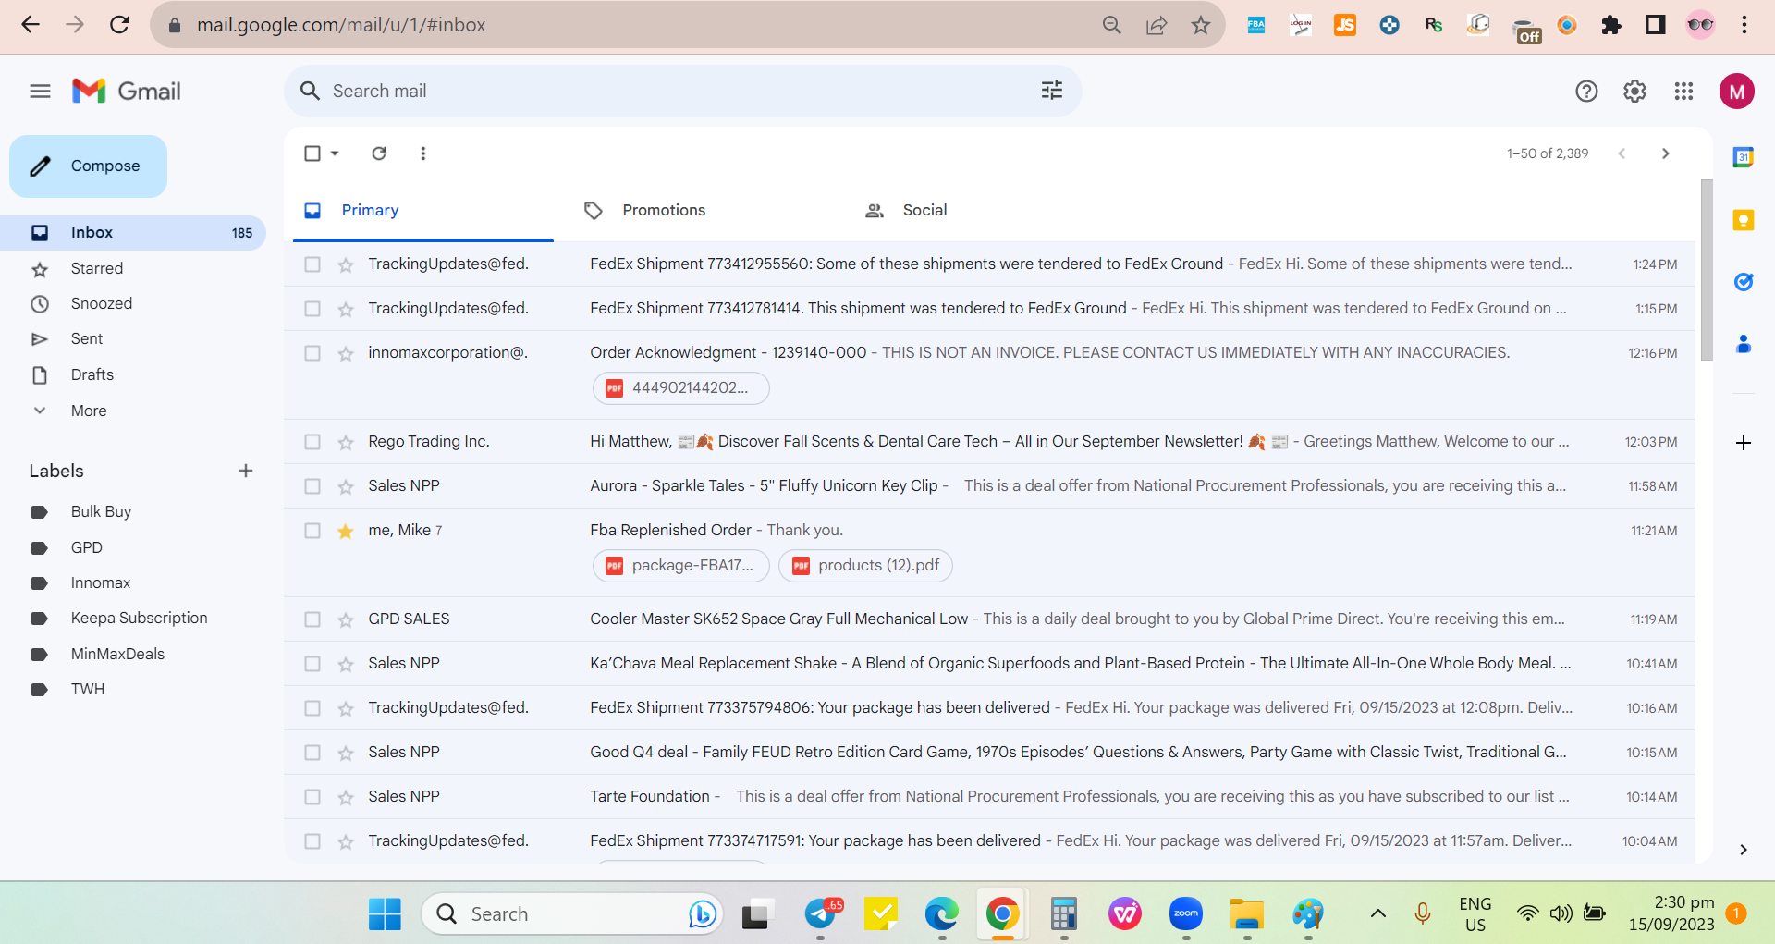Select the Rego Trading Inc. email checkbox
The image size is (1775, 944).
[x=312, y=442]
